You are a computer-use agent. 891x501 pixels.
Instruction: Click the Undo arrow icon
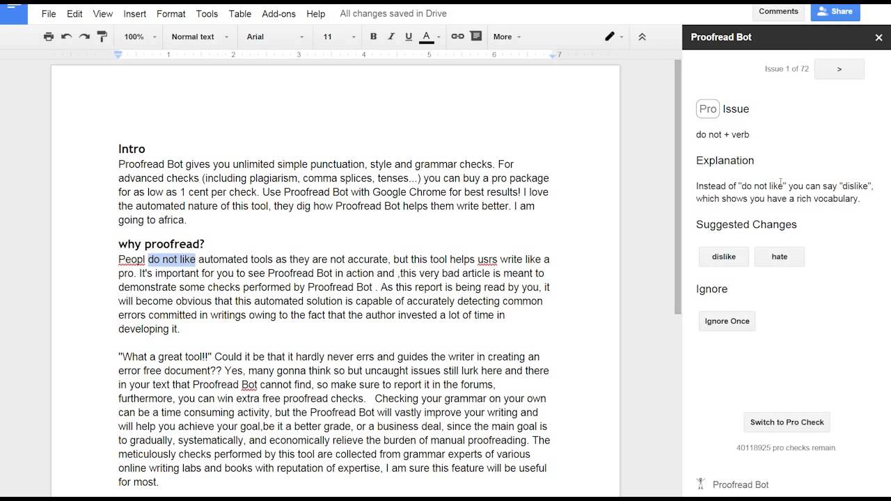(x=66, y=37)
